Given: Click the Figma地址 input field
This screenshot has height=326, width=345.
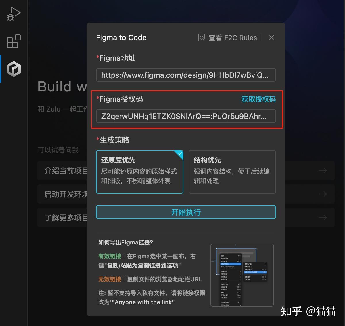Looking at the screenshot, I should pos(186,75).
